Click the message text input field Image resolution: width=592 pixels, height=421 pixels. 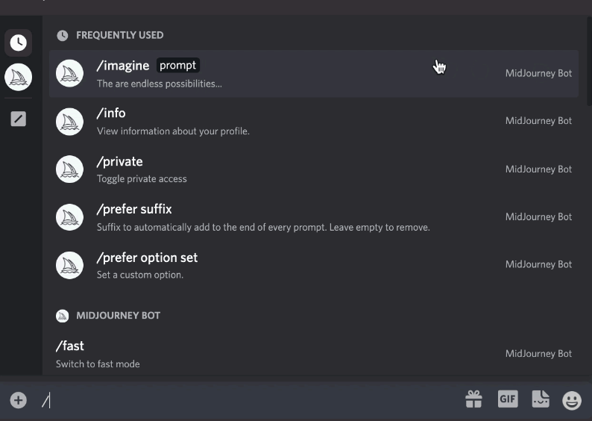[246, 400]
